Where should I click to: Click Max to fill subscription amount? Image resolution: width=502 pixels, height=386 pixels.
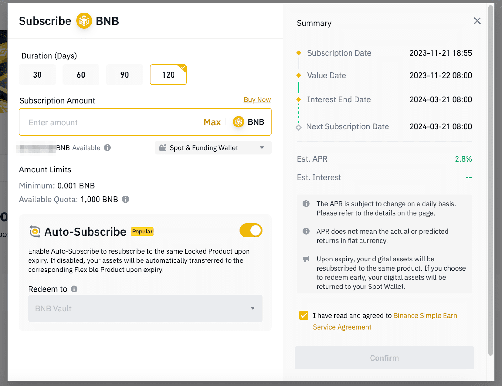212,122
